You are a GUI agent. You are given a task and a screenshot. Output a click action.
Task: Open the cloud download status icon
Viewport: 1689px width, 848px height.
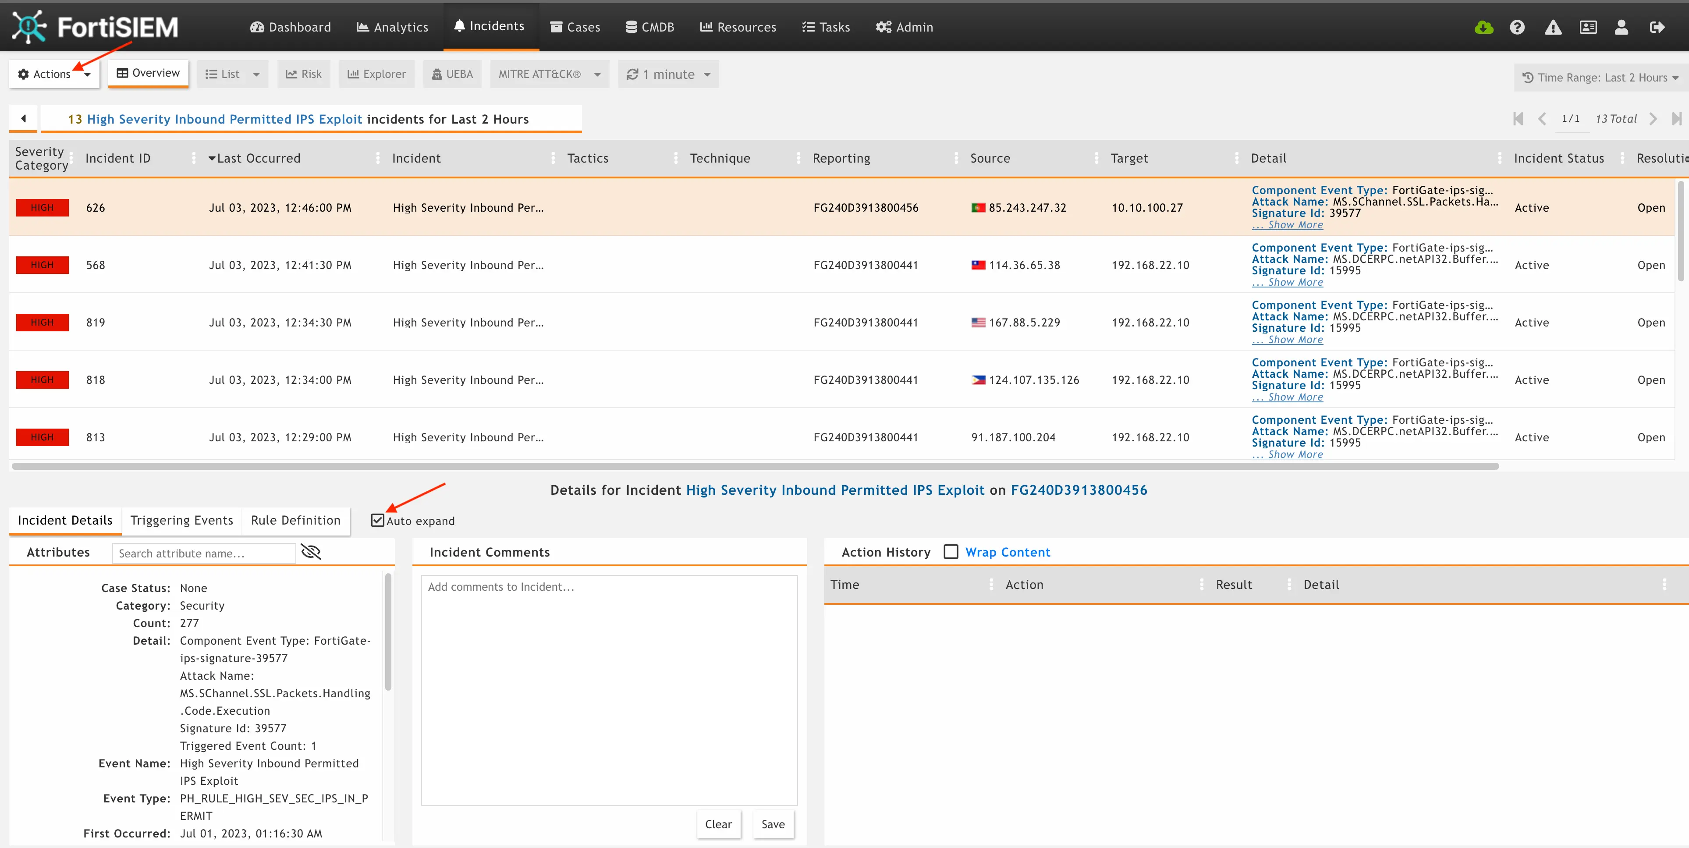(1484, 27)
